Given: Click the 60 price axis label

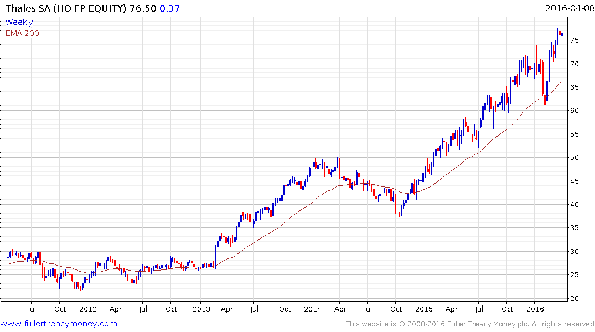Looking at the screenshot, I should click(x=575, y=111).
